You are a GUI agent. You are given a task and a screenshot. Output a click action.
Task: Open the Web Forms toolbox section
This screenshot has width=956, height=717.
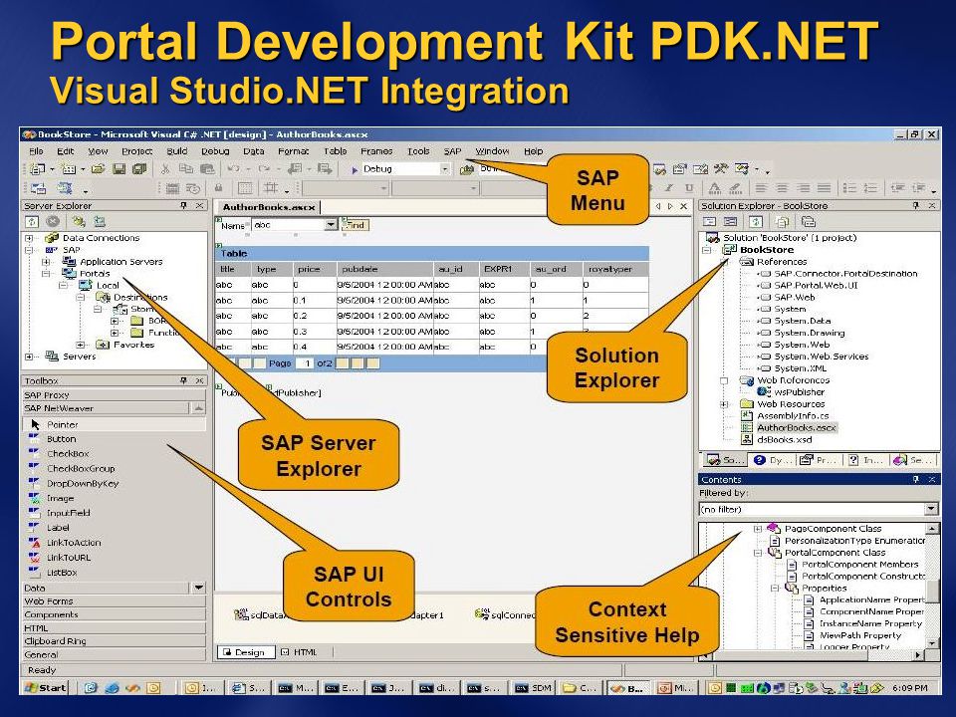click(114, 601)
